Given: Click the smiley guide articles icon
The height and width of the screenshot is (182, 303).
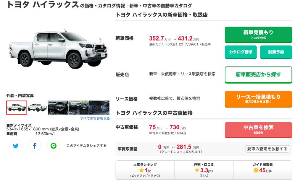Looking at the screenshot, I should click(256, 170).
